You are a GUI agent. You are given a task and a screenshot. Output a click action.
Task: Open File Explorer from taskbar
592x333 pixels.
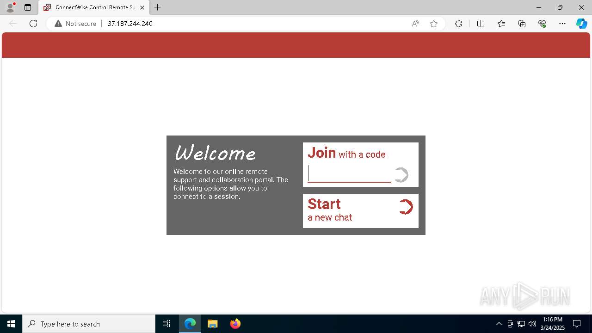pos(213,324)
